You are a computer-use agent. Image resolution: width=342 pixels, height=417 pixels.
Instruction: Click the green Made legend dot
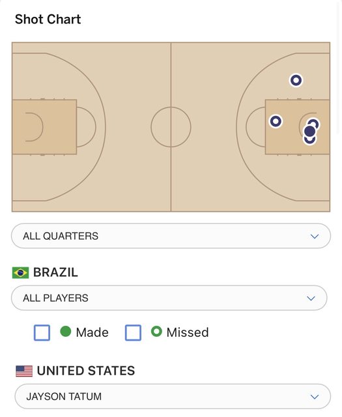pyautogui.click(x=66, y=332)
